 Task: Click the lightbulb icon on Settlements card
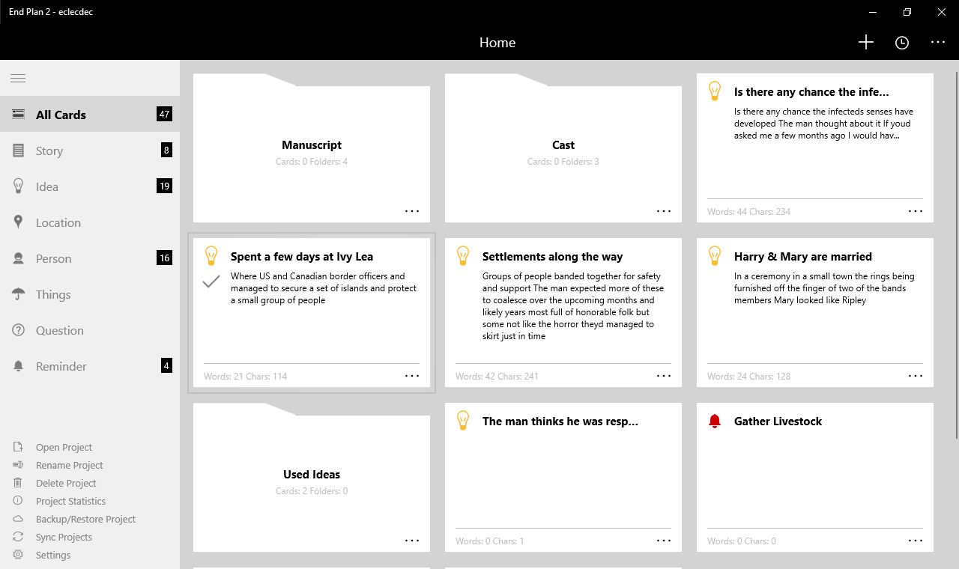(x=463, y=256)
